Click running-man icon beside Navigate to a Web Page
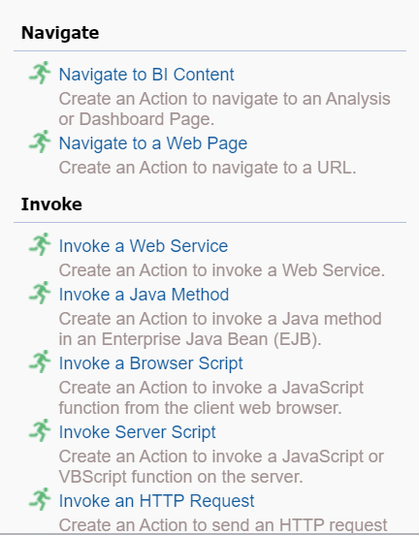419x535 pixels. tap(40, 142)
